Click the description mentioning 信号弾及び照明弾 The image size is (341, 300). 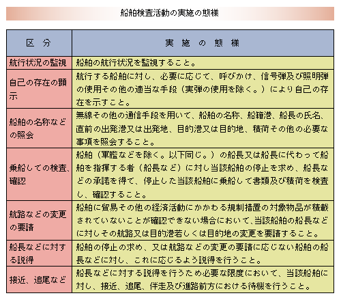pos(203,89)
